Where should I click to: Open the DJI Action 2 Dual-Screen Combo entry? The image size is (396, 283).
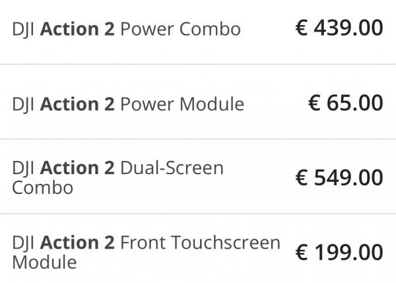click(x=117, y=177)
